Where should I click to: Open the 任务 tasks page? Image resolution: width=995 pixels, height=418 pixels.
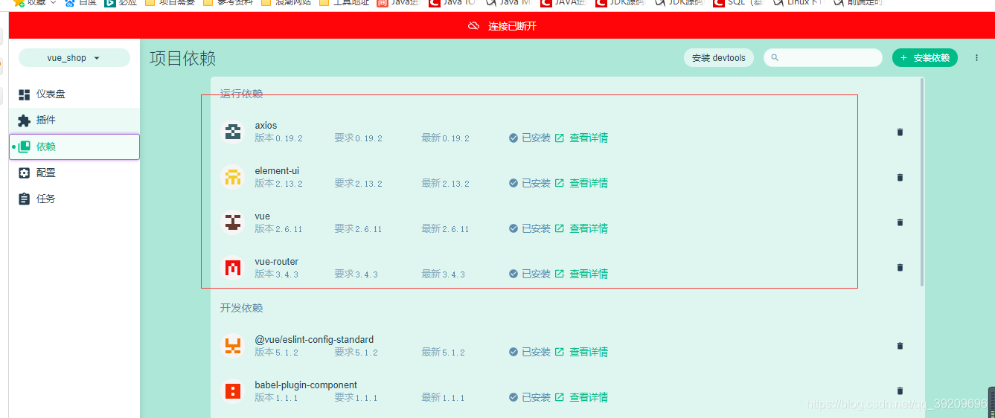pos(74,199)
